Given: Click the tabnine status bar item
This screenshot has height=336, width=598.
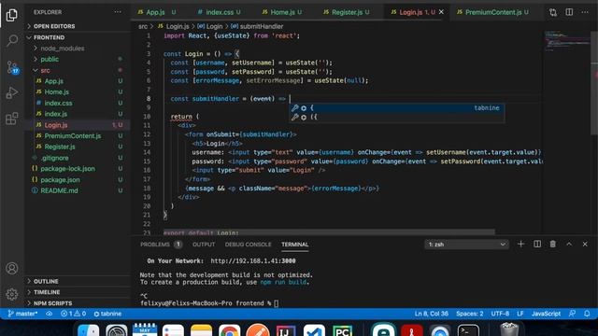Looking at the screenshot, I should point(107,314).
